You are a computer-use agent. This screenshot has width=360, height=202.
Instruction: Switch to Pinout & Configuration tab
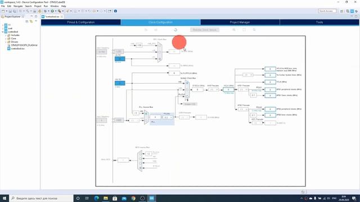(x=81, y=22)
